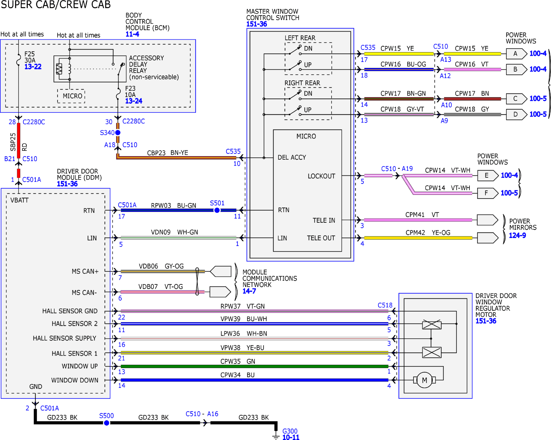Viewport: 551px width, 440px height.
Task: Select the hall sensor symbol on VPW38 line
Action: click(x=432, y=353)
